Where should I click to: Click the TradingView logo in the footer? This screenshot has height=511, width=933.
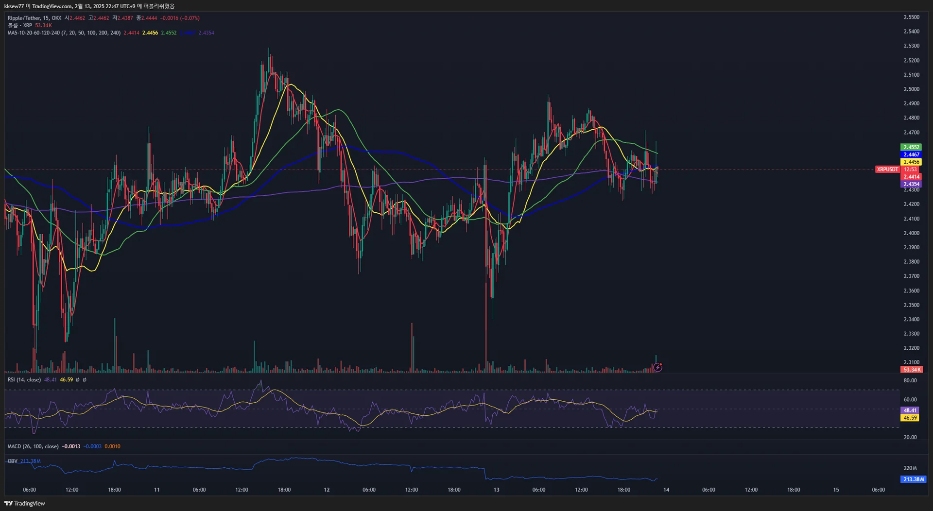pyautogui.click(x=25, y=503)
